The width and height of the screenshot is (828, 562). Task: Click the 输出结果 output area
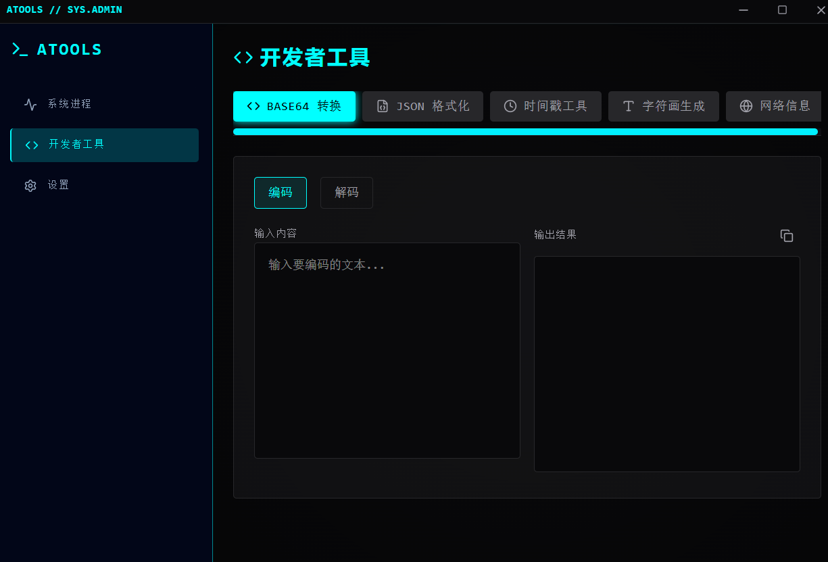tap(667, 364)
